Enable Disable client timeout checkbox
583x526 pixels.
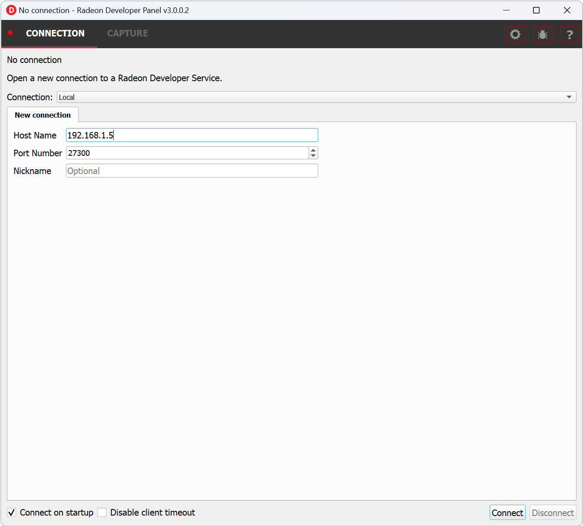coord(102,513)
